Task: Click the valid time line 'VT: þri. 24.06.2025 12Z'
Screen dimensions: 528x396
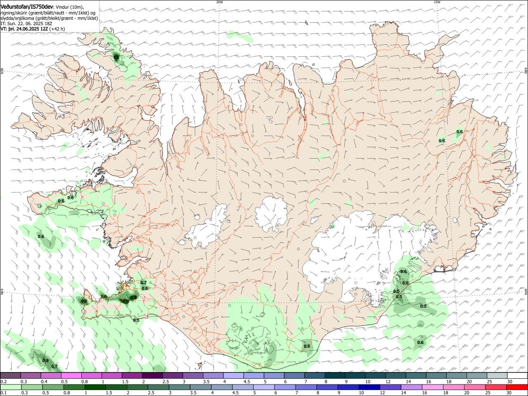Action: click(24, 29)
